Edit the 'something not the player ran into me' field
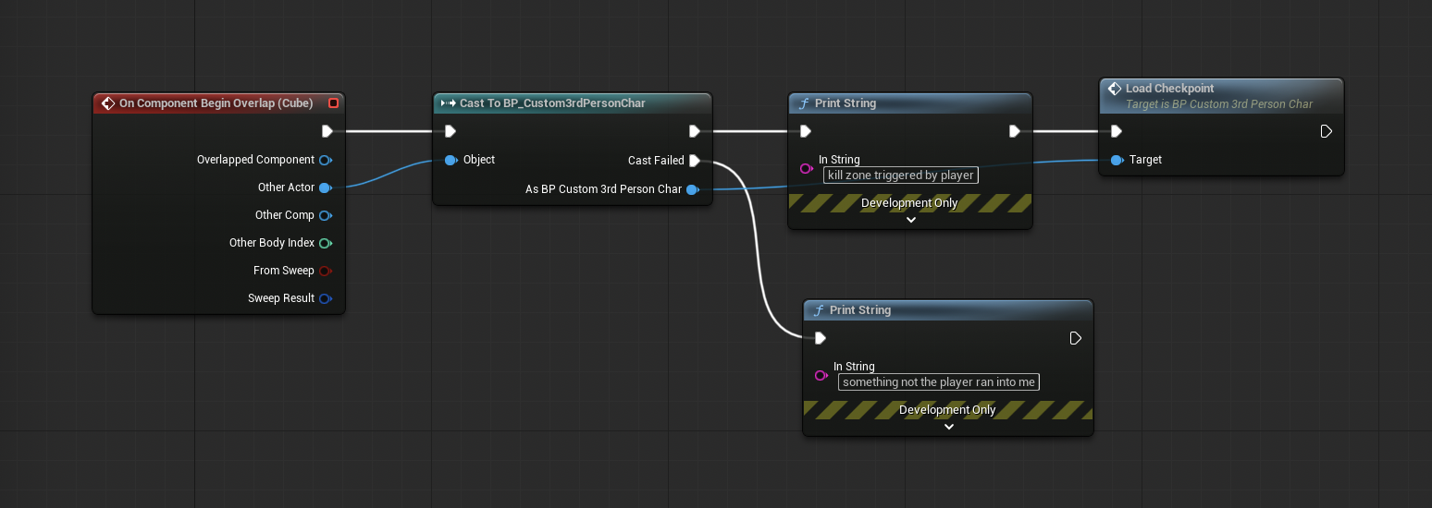Screen dimensions: 1432x508 pyautogui.click(x=939, y=381)
